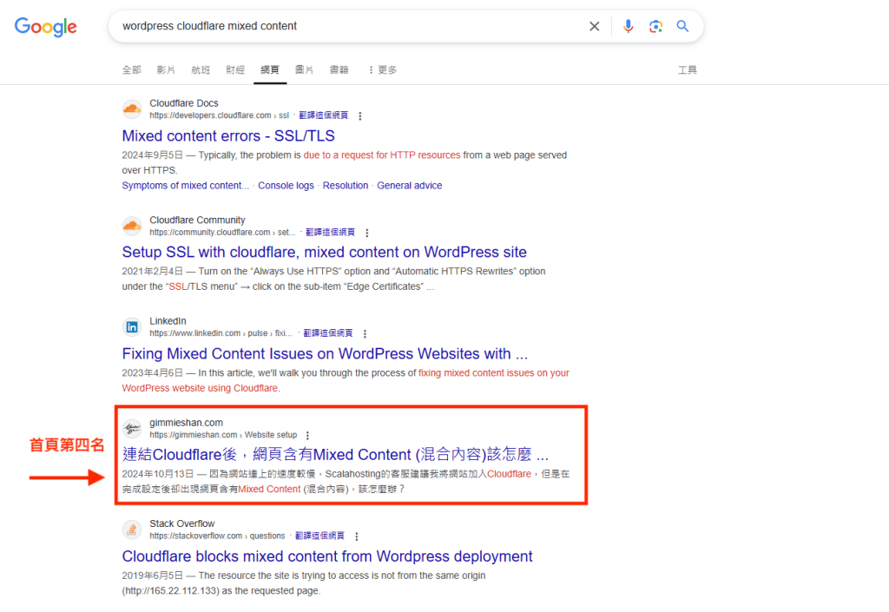Translate the LinkedIn page link
This screenshot has height=612, width=889.
(x=327, y=333)
